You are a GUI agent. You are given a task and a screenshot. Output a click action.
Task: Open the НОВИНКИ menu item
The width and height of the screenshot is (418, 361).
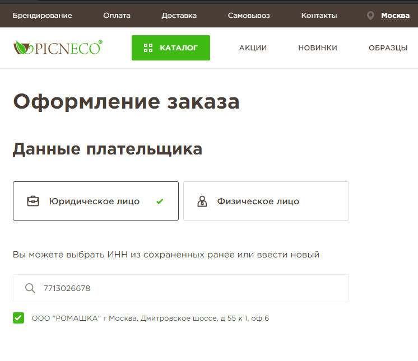click(x=318, y=48)
